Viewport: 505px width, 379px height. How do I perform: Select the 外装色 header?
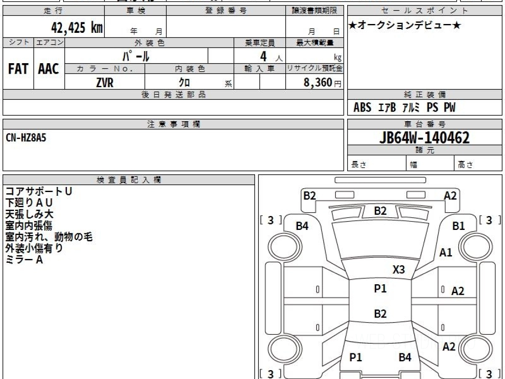[x=149, y=43]
